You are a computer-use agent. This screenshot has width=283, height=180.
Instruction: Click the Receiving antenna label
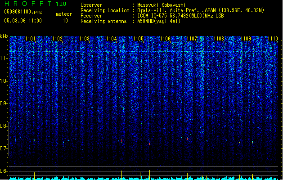pyautogui.click(x=103, y=21)
